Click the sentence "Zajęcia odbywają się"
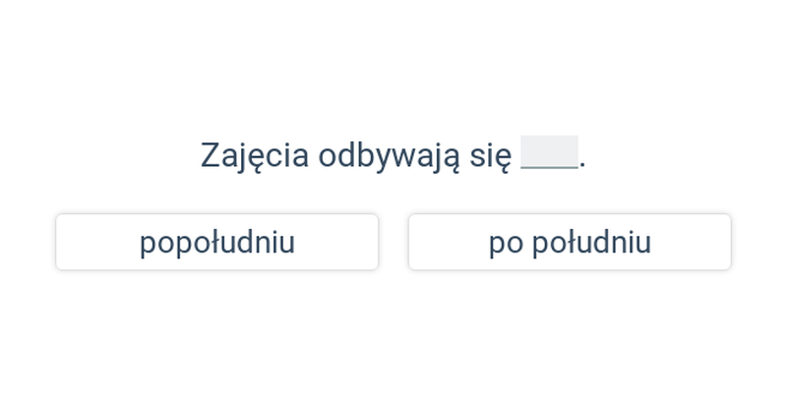 coord(356,156)
